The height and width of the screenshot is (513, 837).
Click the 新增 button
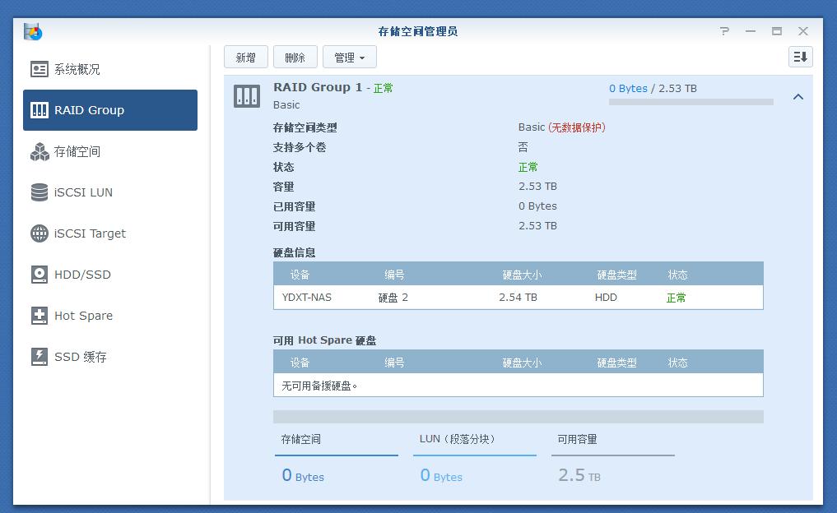tap(245, 57)
